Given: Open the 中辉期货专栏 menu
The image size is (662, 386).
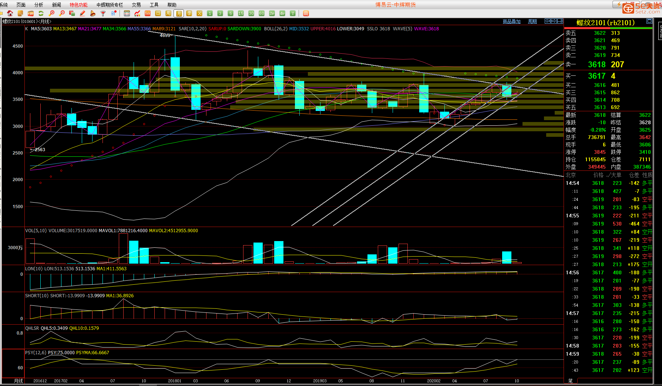Looking at the screenshot, I should (110, 5).
